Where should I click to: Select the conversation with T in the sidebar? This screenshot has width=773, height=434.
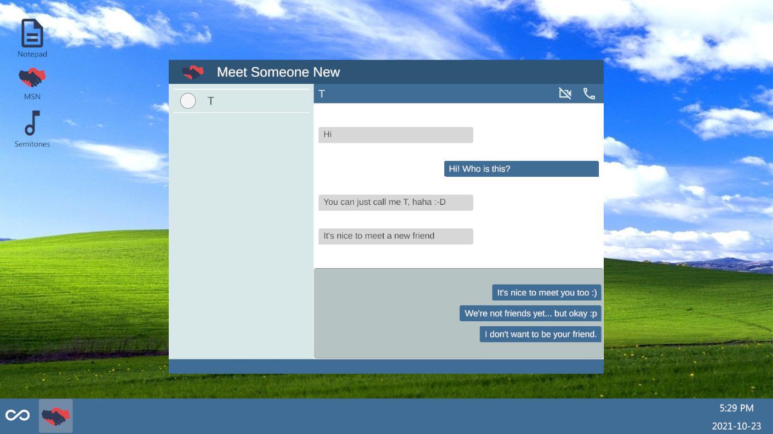click(241, 101)
